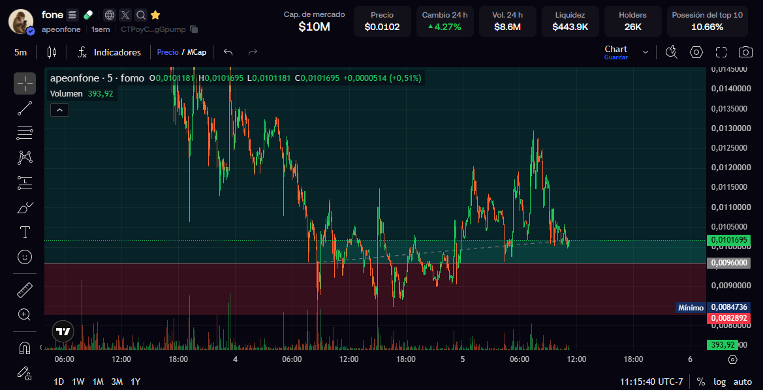763x390 pixels.
Task: Click the Liquidez $443.9K card
Action: click(x=570, y=22)
